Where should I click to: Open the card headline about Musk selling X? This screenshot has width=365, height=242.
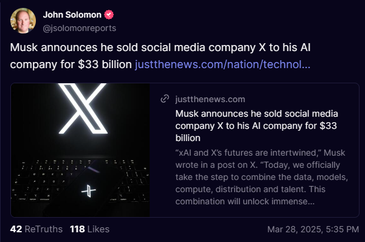[x=257, y=126]
